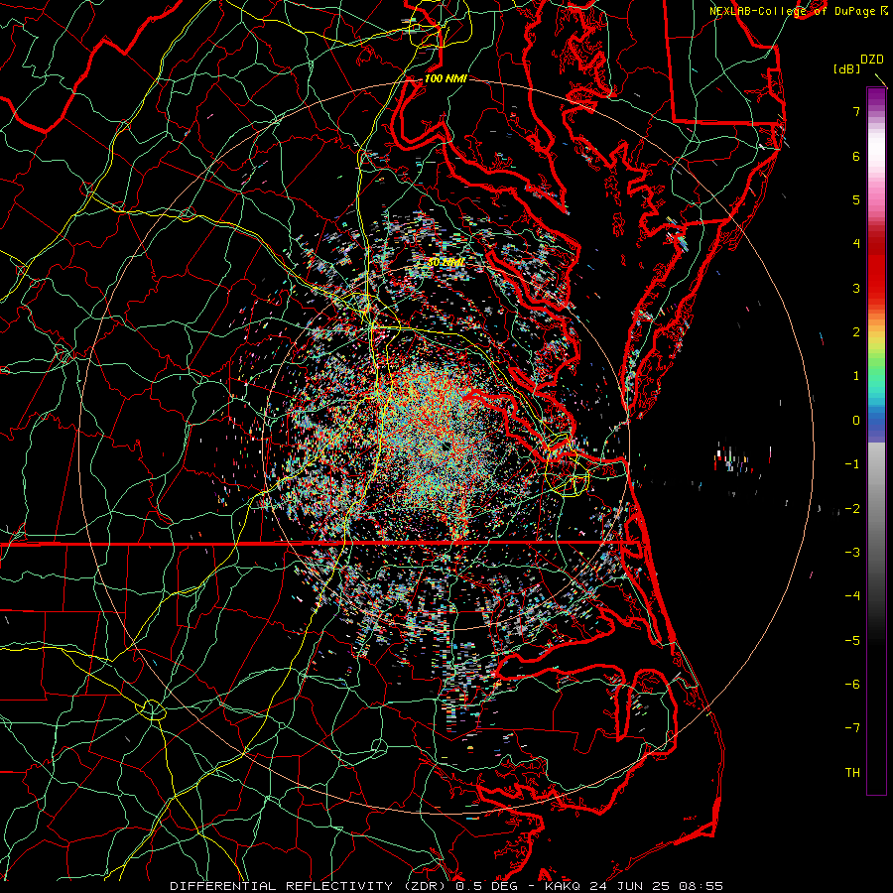Screen dimensions: 893x893
Task: Click the -6 value on color scale
Action: coord(852,685)
